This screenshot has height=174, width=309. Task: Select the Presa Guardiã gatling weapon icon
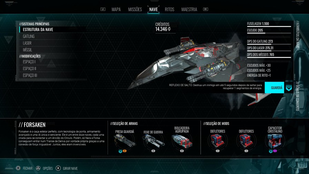pyautogui.click(x=124, y=141)
